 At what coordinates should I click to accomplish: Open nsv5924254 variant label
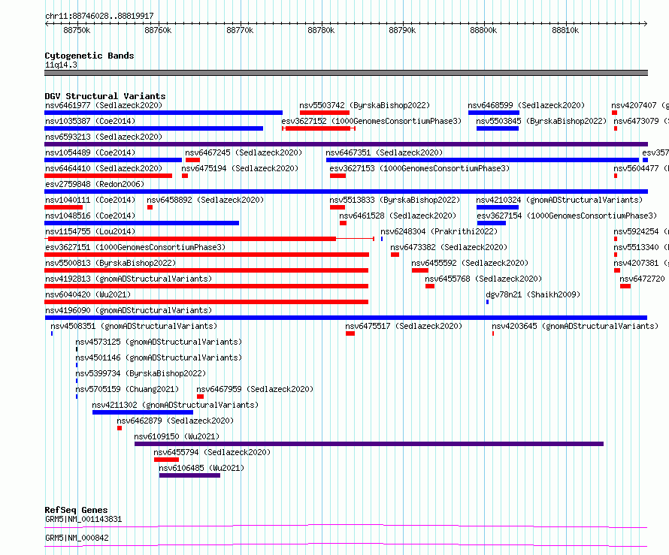pos(641,231)
